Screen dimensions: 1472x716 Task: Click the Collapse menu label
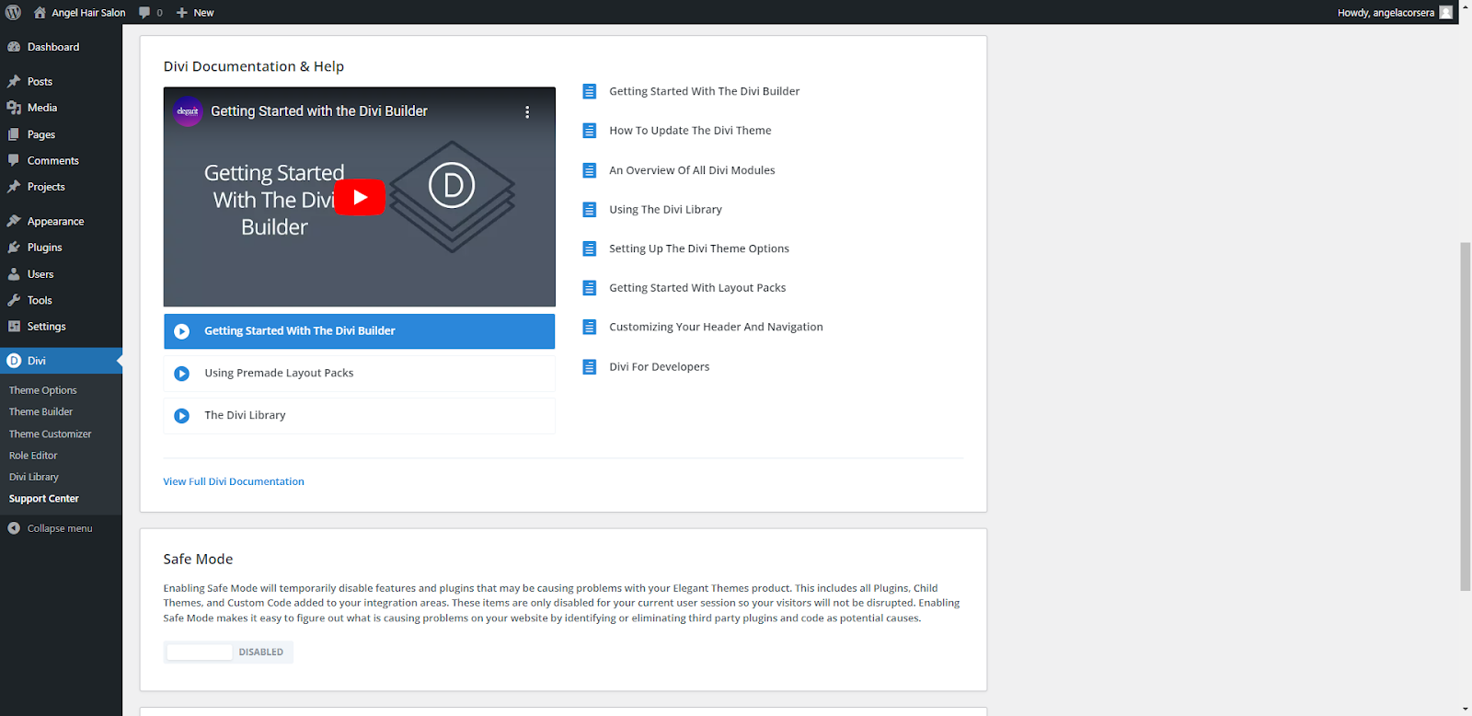click(x=60, y=528)
